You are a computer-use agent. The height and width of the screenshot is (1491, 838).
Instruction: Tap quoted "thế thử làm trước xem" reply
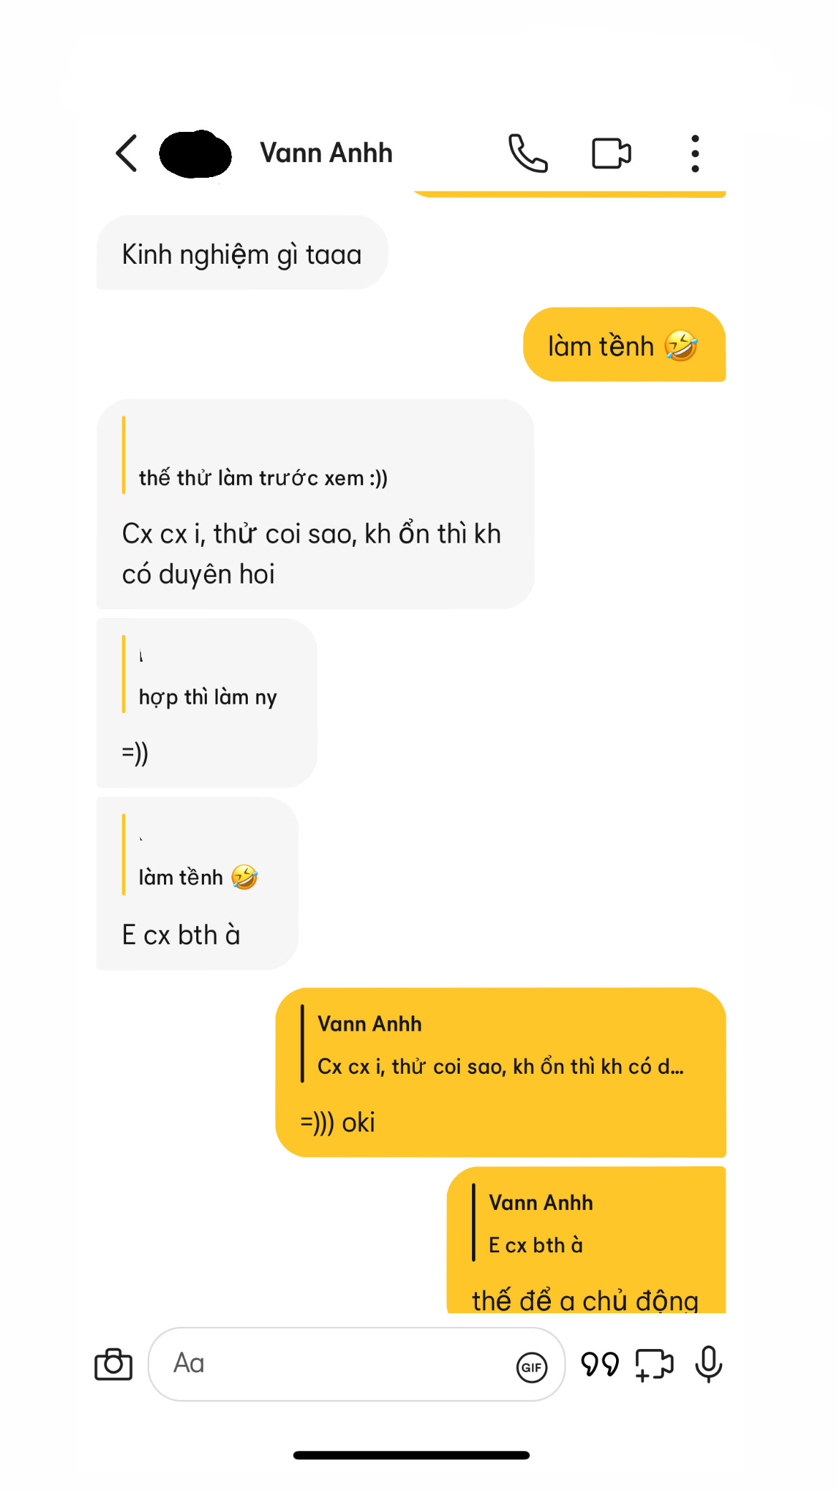pyautogui.click(x=262, y=477)
